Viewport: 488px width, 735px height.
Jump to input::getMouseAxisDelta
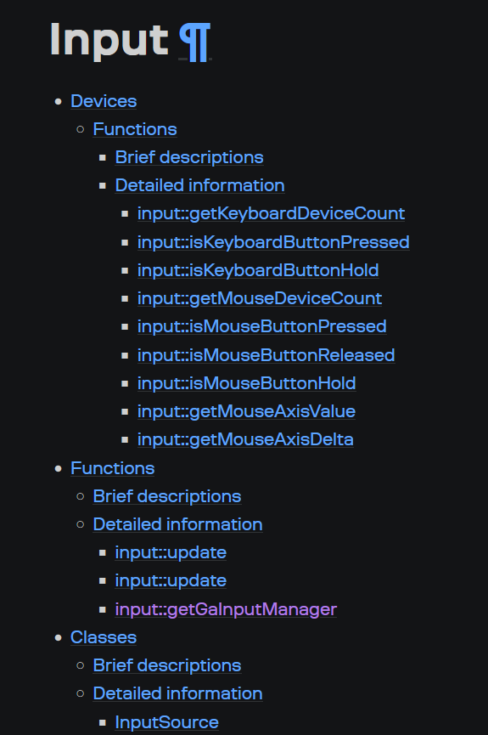pos(245,439)
